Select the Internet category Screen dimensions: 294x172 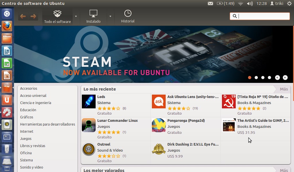point(27,131)
